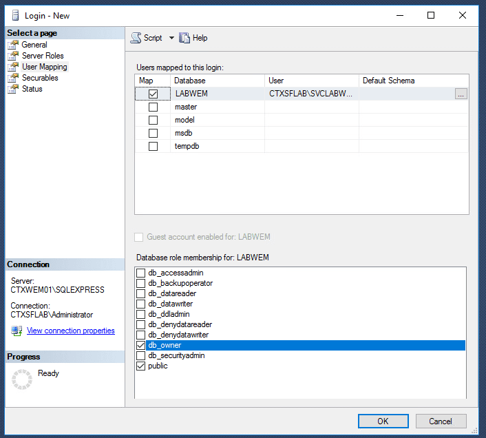Click the CTXSFLAB\SVCLABW user cell
This screenshot has height=438, width=486.
(x=312, y=94)
